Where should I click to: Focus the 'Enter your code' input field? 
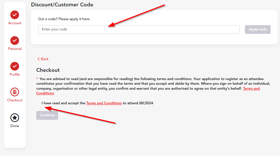point(139,30)
